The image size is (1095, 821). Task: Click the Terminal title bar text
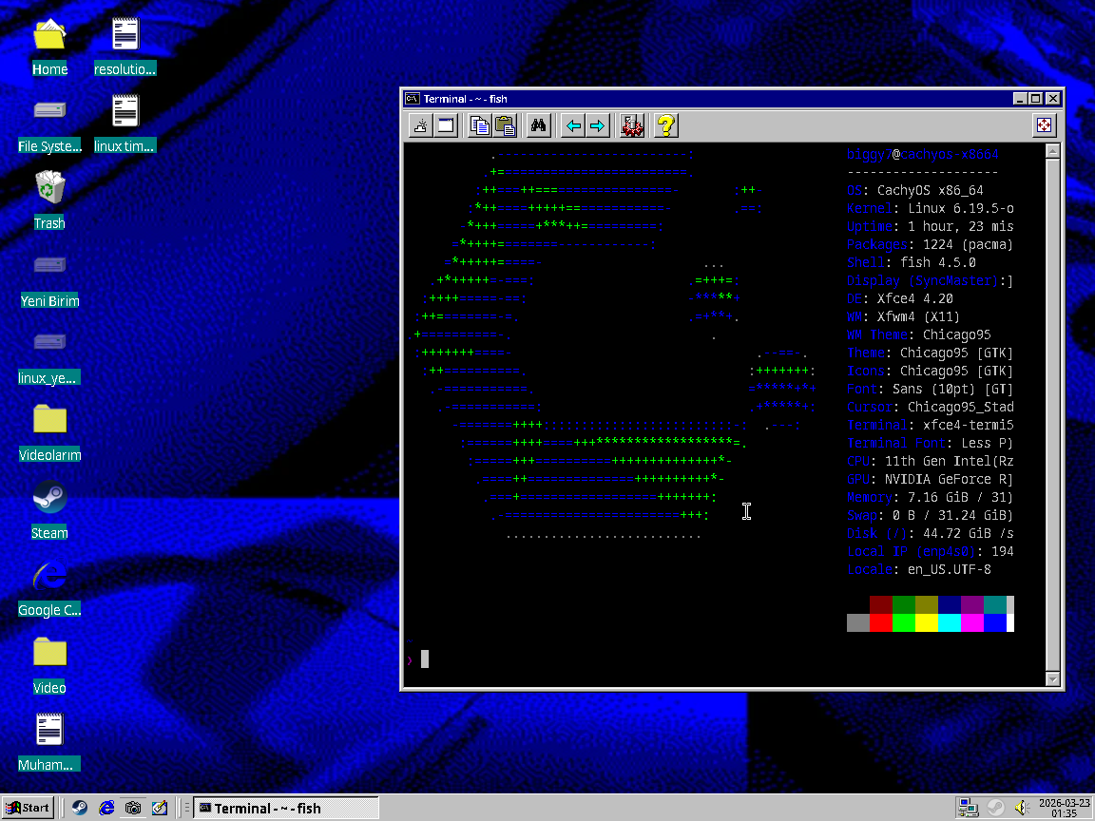pyautogui.click(x=465, y=99)
